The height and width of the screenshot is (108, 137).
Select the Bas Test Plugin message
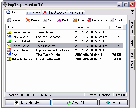click(x=64, y=55)
